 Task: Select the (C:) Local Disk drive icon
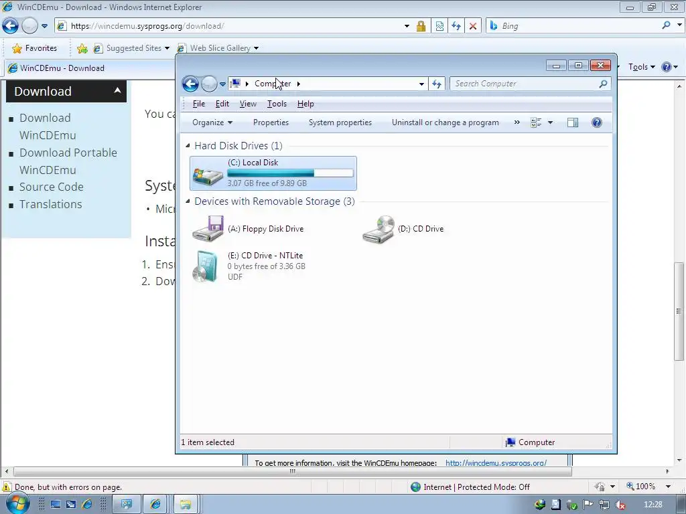[208, 175]
